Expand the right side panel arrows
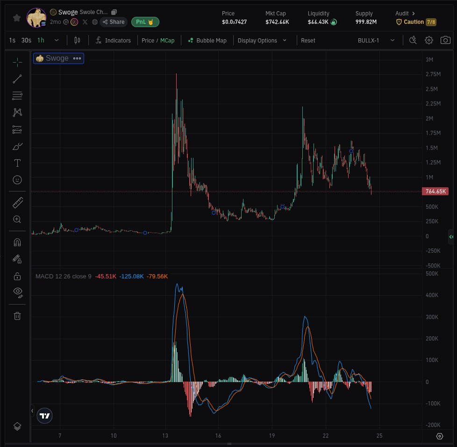 click(x=451, y=237)
